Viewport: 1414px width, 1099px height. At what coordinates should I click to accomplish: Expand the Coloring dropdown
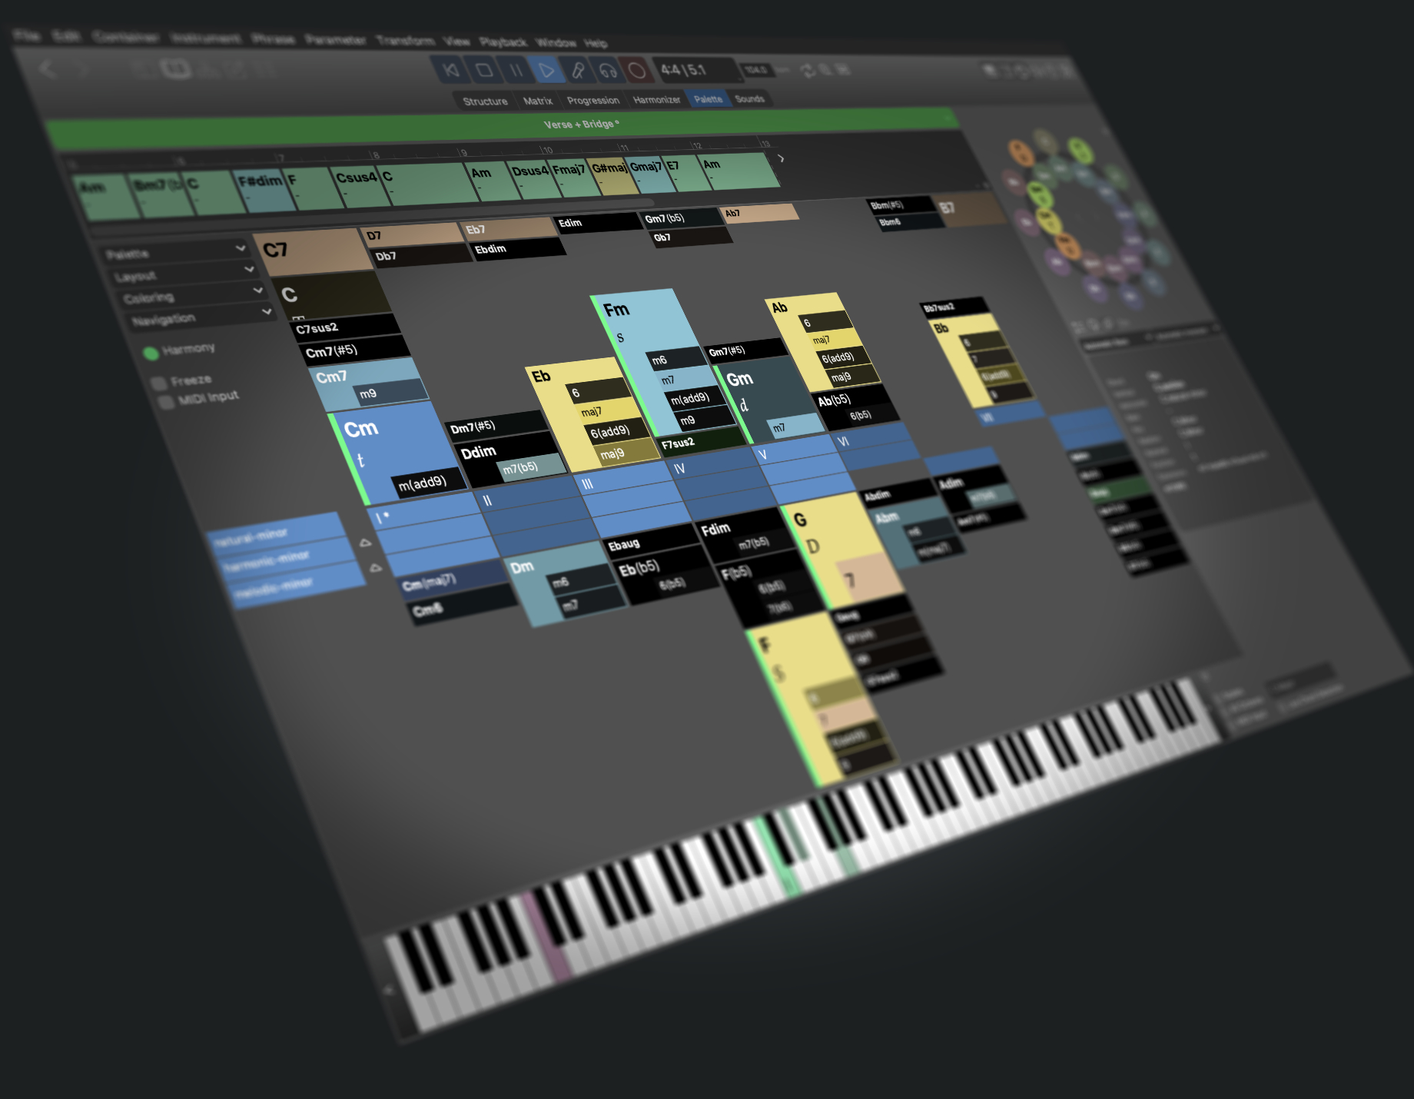tap(192, 295)
